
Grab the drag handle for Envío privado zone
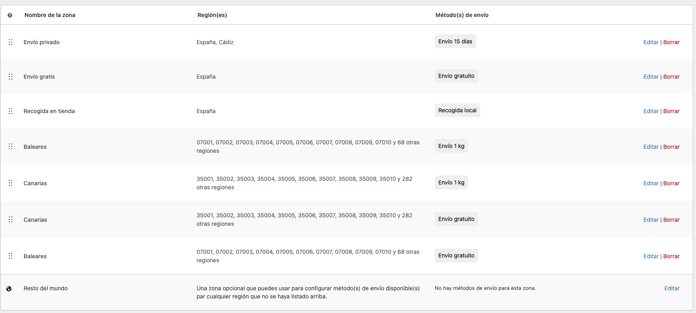[11, 42]
